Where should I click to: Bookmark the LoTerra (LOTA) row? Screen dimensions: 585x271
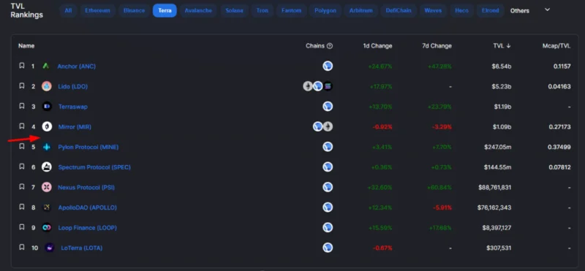coord(22,247)
